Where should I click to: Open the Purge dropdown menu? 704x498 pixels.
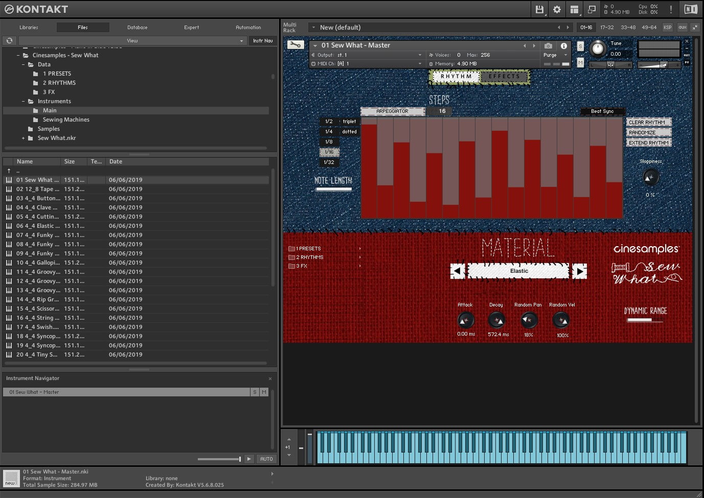[555, 55]
